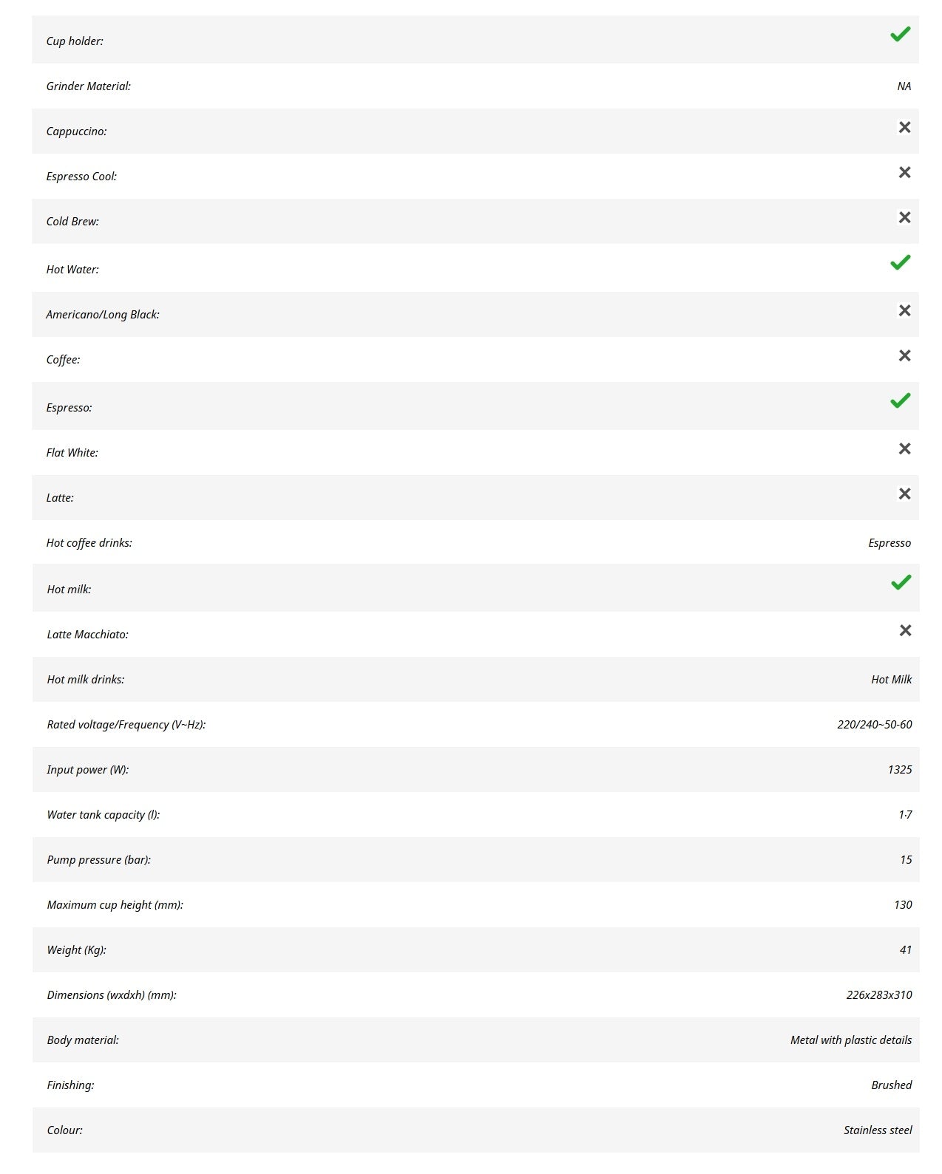Viewport: 942px width, 1174px height.
Task: Click the cross icon next to Cold Brew
Action: tap(904, 218)
